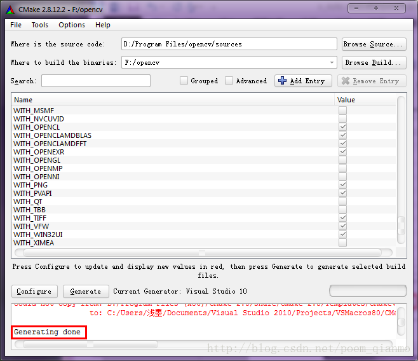Open the Tools menu
This screenshot has height=361, width=418.
[x=40, y=25]
